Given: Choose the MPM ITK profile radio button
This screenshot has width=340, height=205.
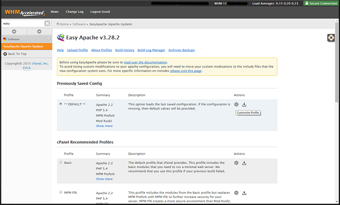Looking at the screenshot, I should tap(61, 192).
